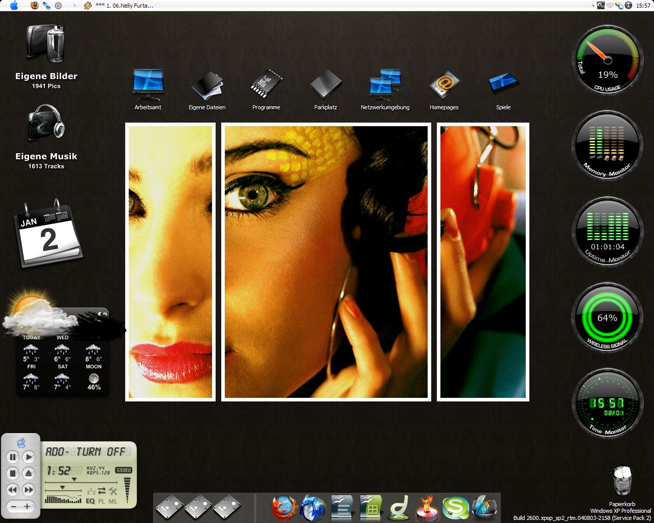The image size is (654, 523).
Task: Launch Skype from the dock
Action: pyautogui.click(x=456, y=508)
